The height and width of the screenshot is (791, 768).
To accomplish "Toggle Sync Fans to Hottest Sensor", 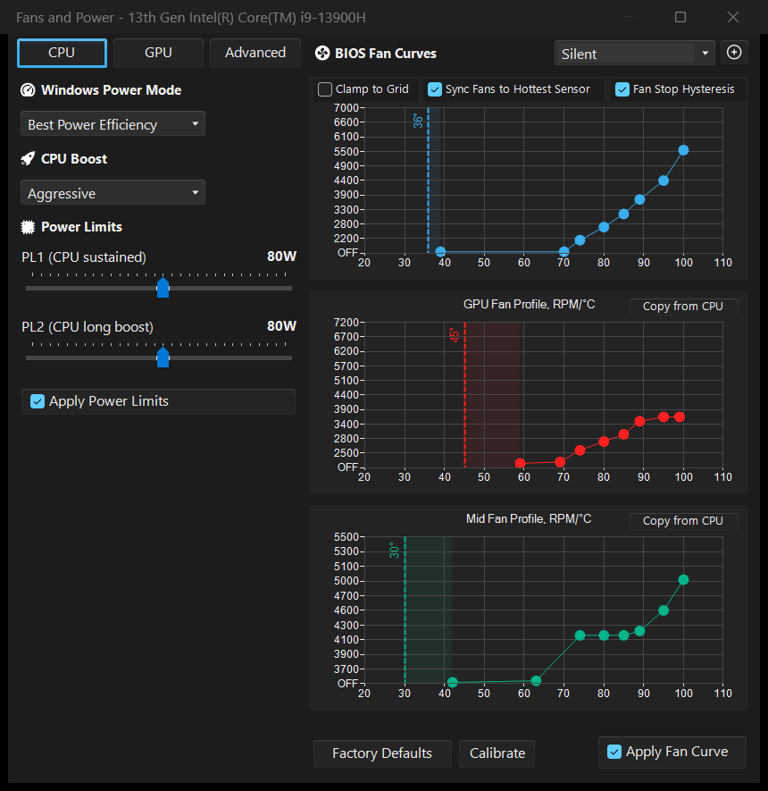I will tap(434, 89).
